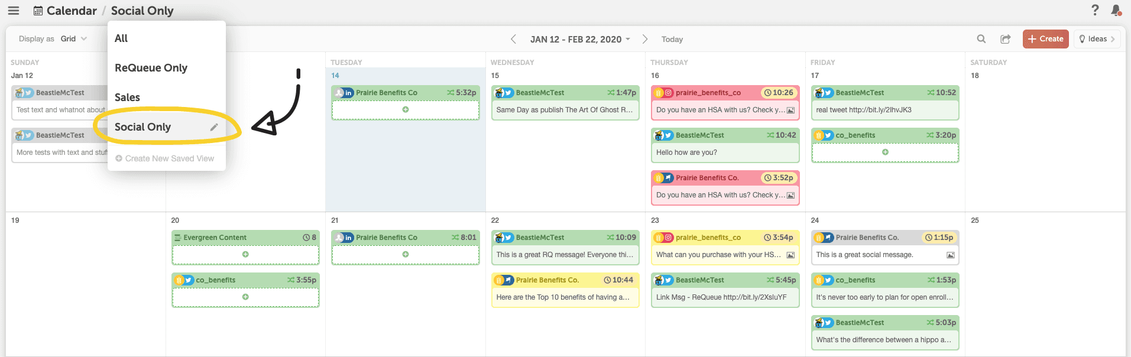The image size is (1131, 357).
Task: Open the 'More tests with text and stuf' message
Action: click(61, 152)
